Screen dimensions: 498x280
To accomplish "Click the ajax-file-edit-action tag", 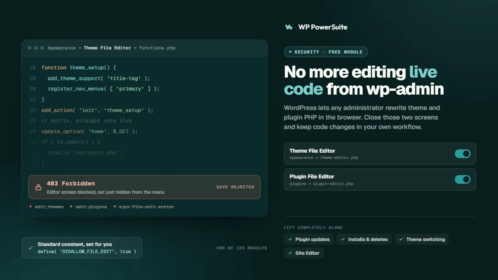I will point(146,207).
